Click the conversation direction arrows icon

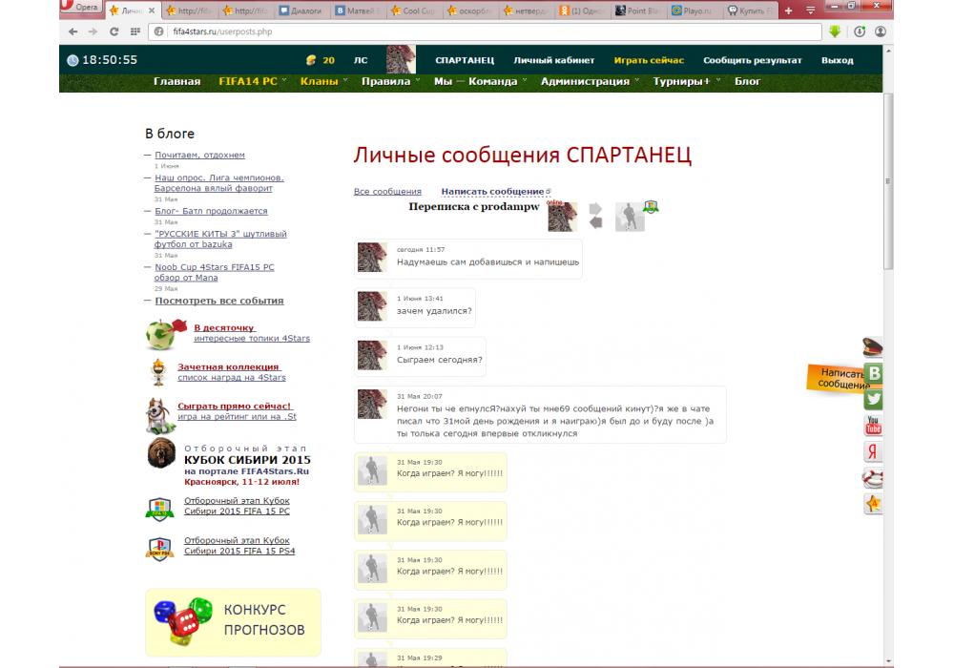pos(595,216)
